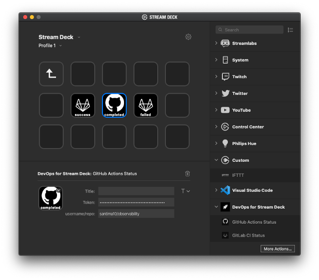Expand the Twitter category
This screenshot has height=280, width=319.
pyautogui.click(x=216, y=93)
